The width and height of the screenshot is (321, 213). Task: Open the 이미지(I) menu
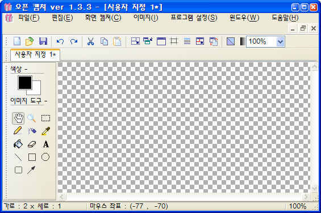(146, 18)
